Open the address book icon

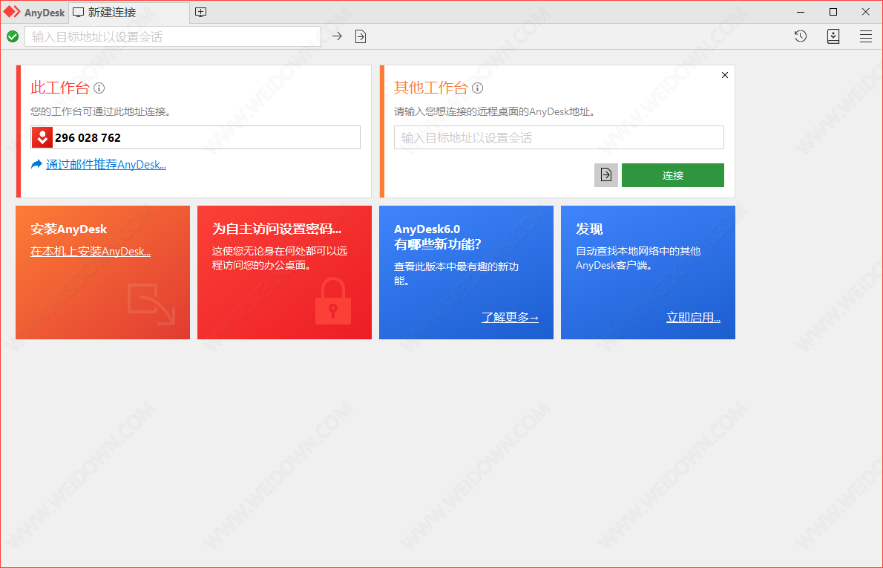pyautogui.click(x=833, y=36)
